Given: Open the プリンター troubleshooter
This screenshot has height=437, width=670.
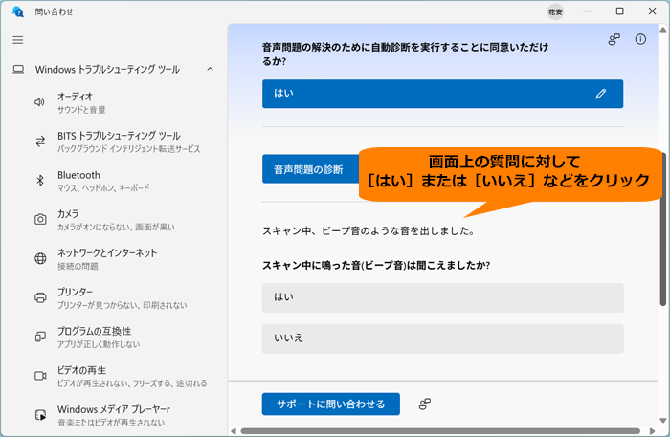Looking at the screenshot, I should coord(116,298).
